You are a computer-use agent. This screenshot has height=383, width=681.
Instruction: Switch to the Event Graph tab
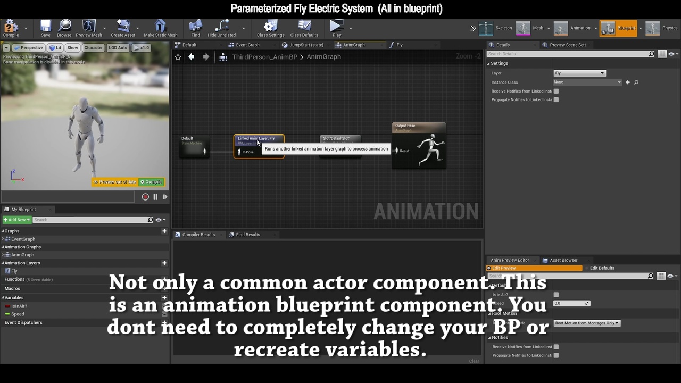(x=244, y=45)
